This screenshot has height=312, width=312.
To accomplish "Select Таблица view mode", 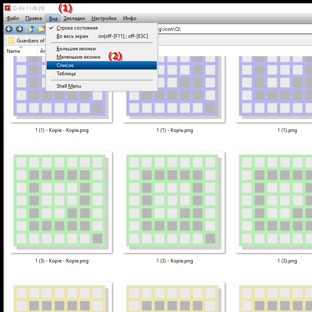I will coord(102,74).
